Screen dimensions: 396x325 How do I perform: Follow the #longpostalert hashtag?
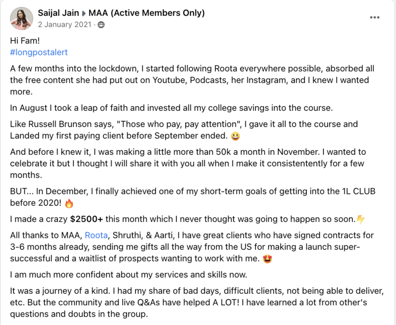pos(39,52)
